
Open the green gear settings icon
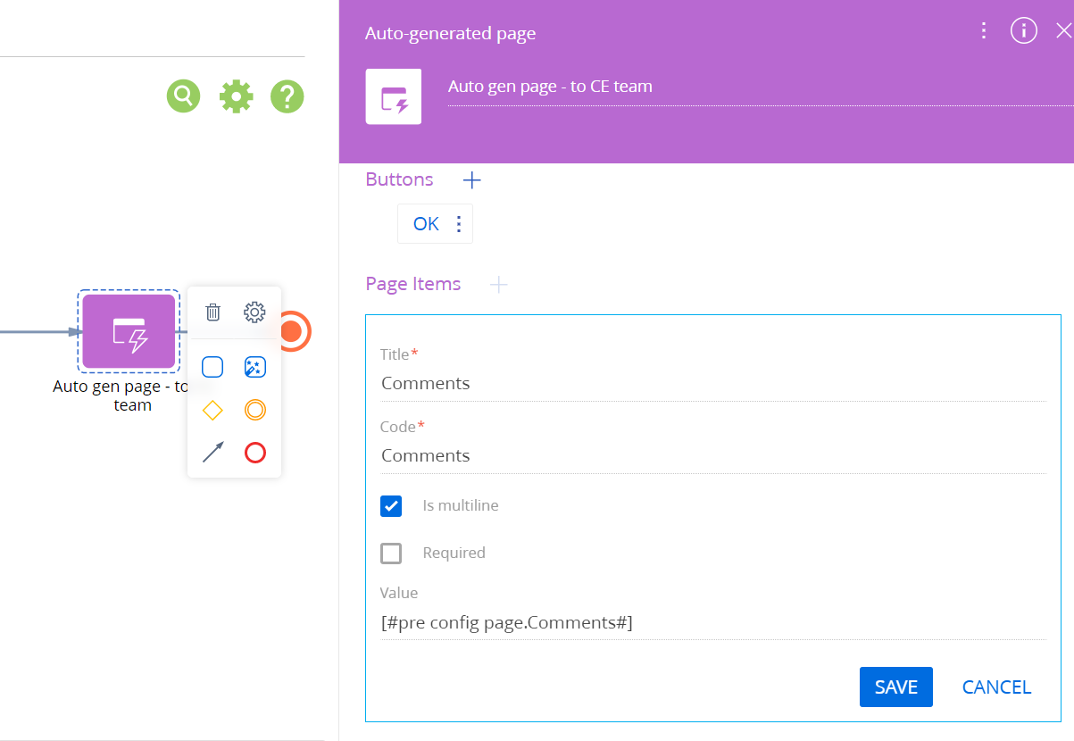(x=237, y=96)
